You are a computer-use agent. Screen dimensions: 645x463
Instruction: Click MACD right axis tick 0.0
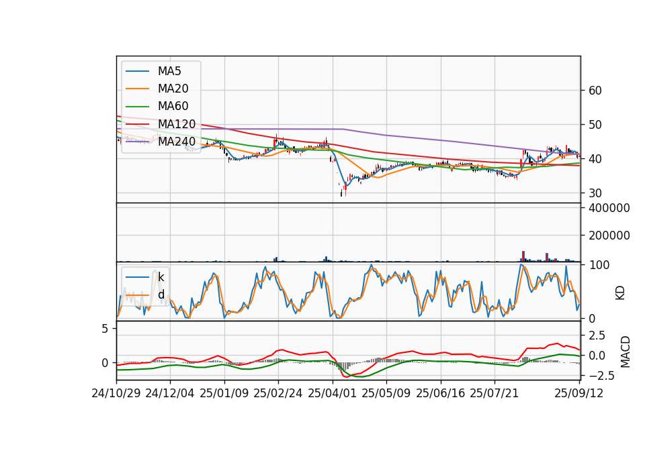(597, 356)
